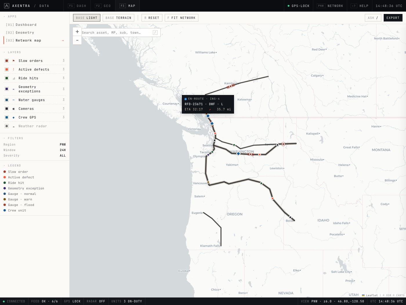Select the slow order marker east of Spokane
The height and width of the screenshot is (305, 406).
pos(283,144)
